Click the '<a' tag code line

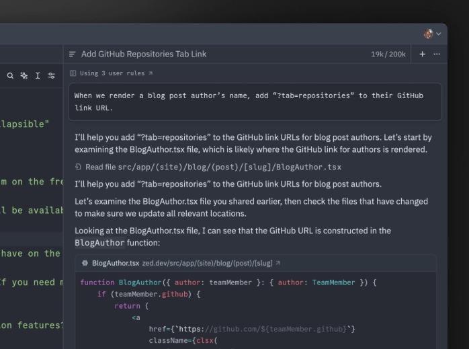pos(136,317)
